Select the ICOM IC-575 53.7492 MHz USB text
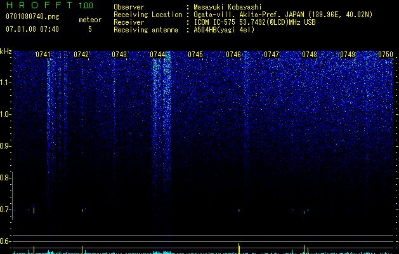 254,22
